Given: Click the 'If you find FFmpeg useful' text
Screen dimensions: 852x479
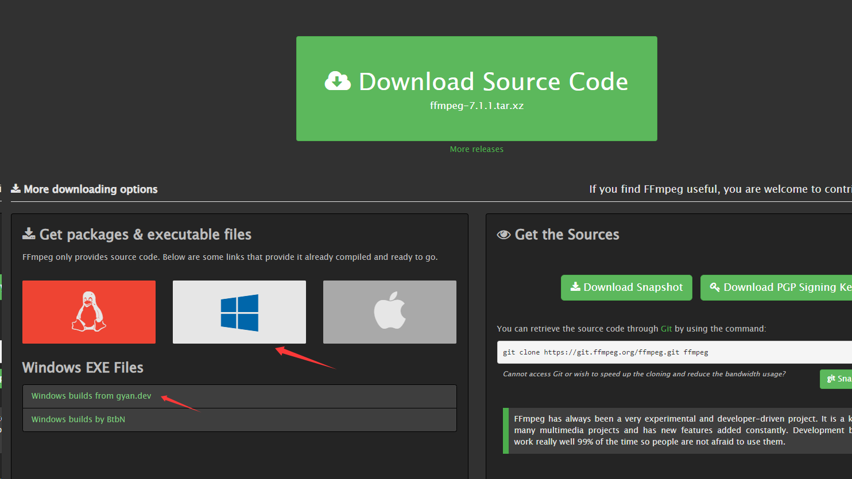Looking at the screenshot, I should click(721, 189).
